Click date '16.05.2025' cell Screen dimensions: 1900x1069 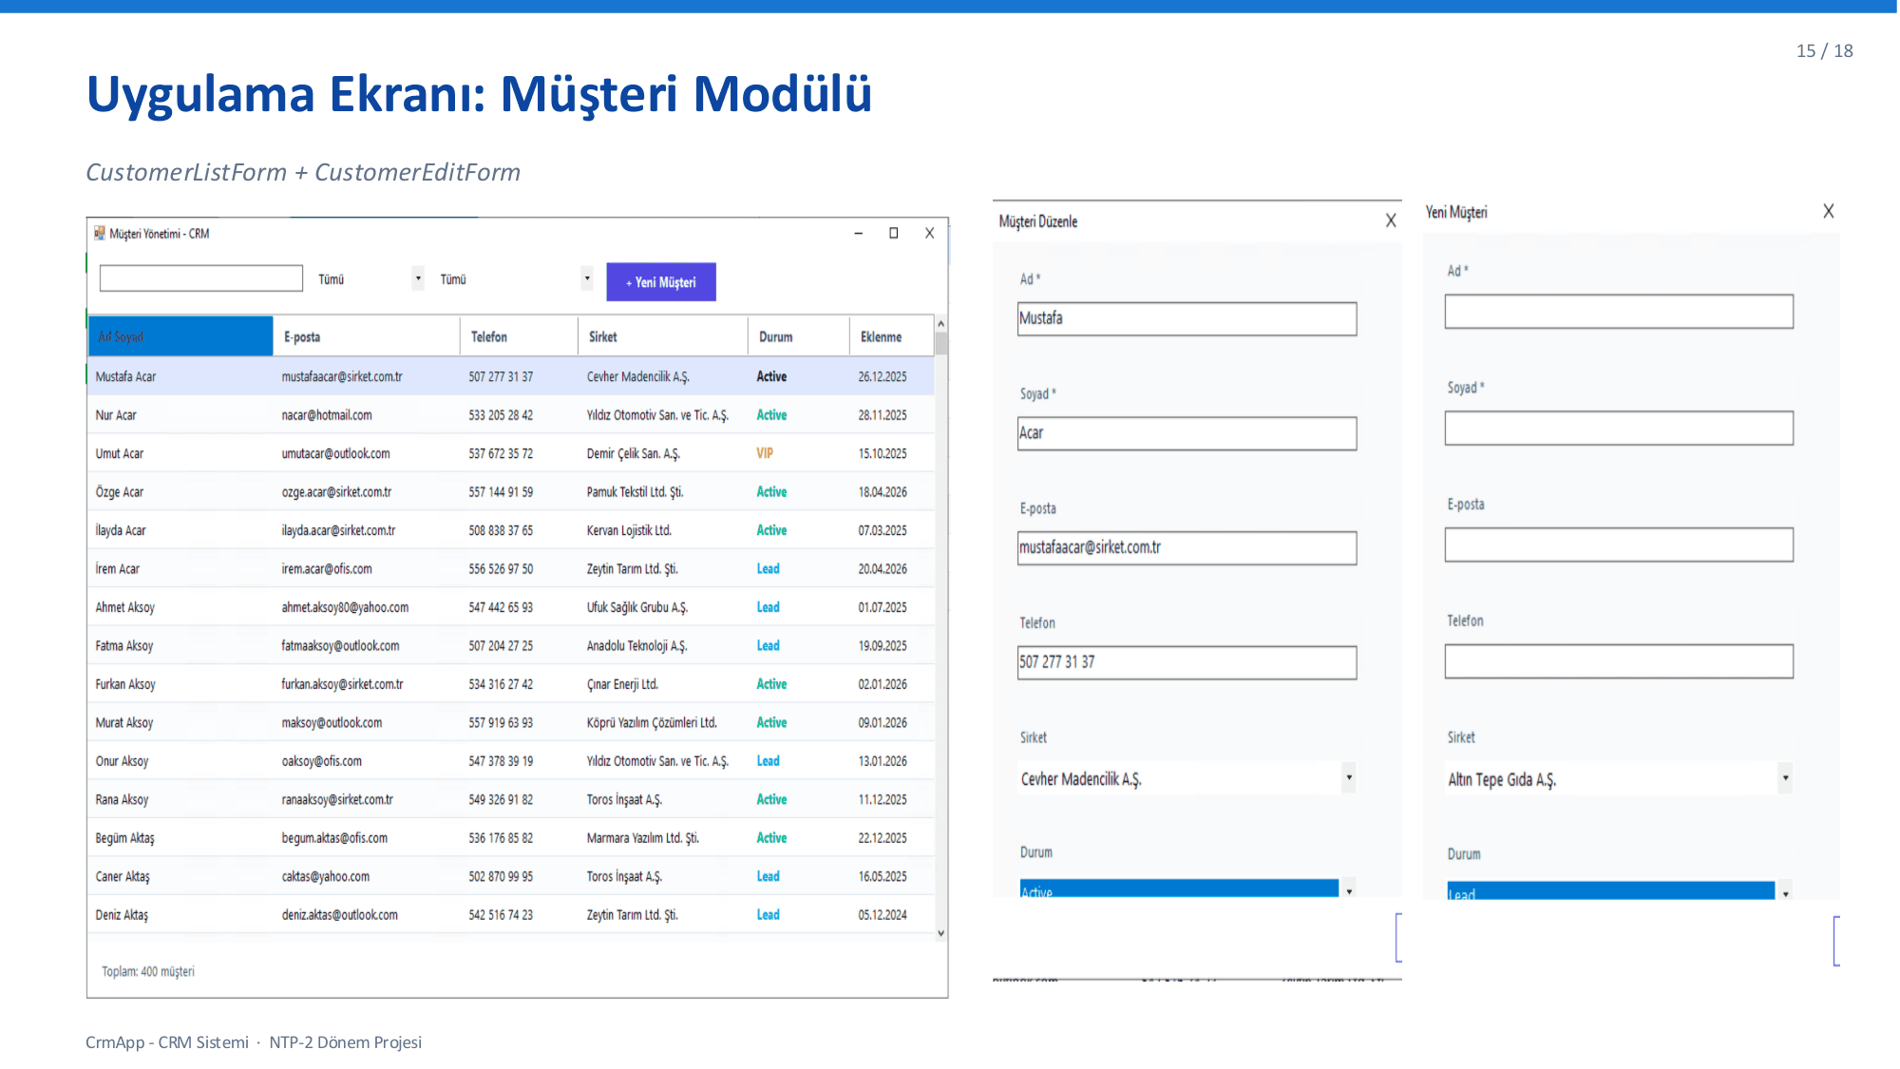pos(883,877)
